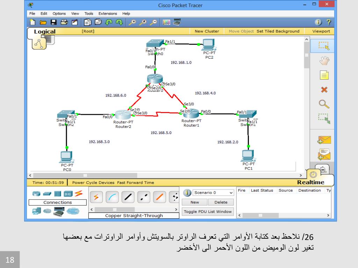The image size is (358, 268).
Task: Select the Routers device category icon
Action: coord(36,194)
